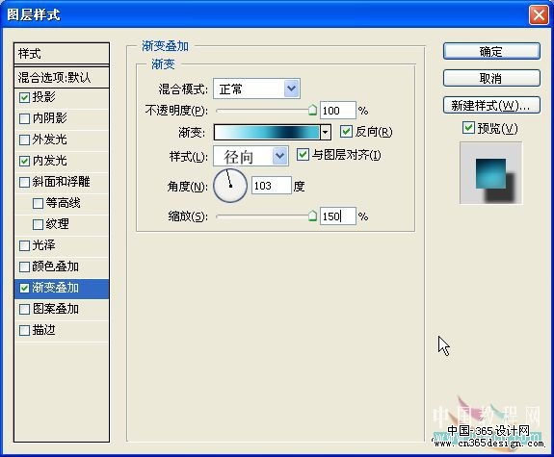Enable the 外发光 outer glow checkbox
Screen dimensions: 554x457
point(24,140)
